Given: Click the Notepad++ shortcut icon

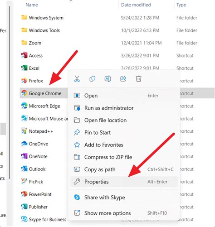Looking at the screenshot, I should pyautogui.click(x=24, y=131).
